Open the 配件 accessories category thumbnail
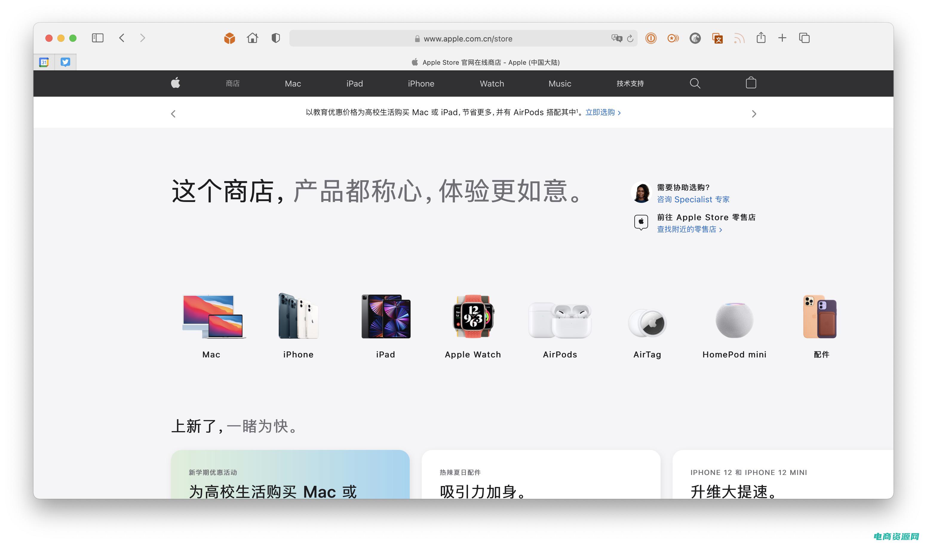 coord(820,316)
